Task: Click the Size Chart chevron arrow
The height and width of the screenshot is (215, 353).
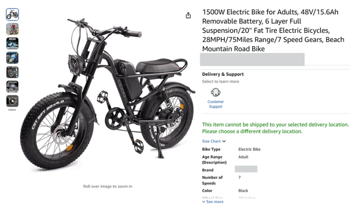Action: 224,141
